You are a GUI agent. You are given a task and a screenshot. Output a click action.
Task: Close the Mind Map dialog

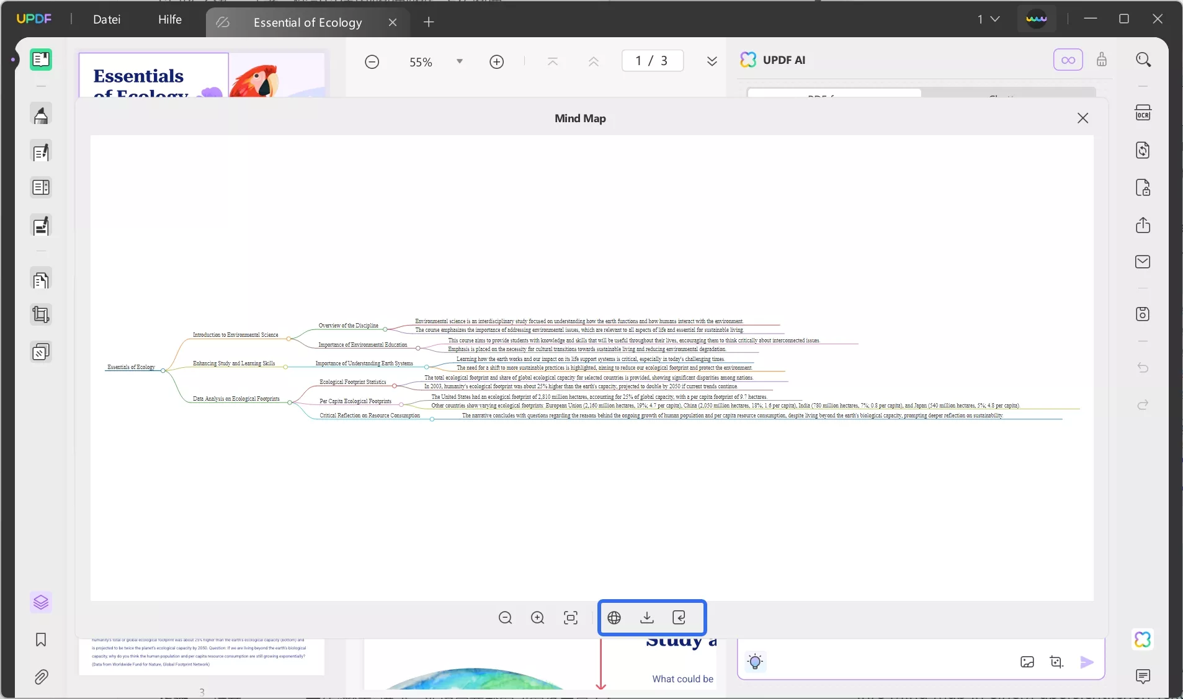pyautogui.click(x=1083, y=118)
